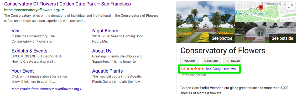Click the Your Event 'Click on the images above' snippet text
Viewport: 297px width, 94px height.
[x=39, y=79]
